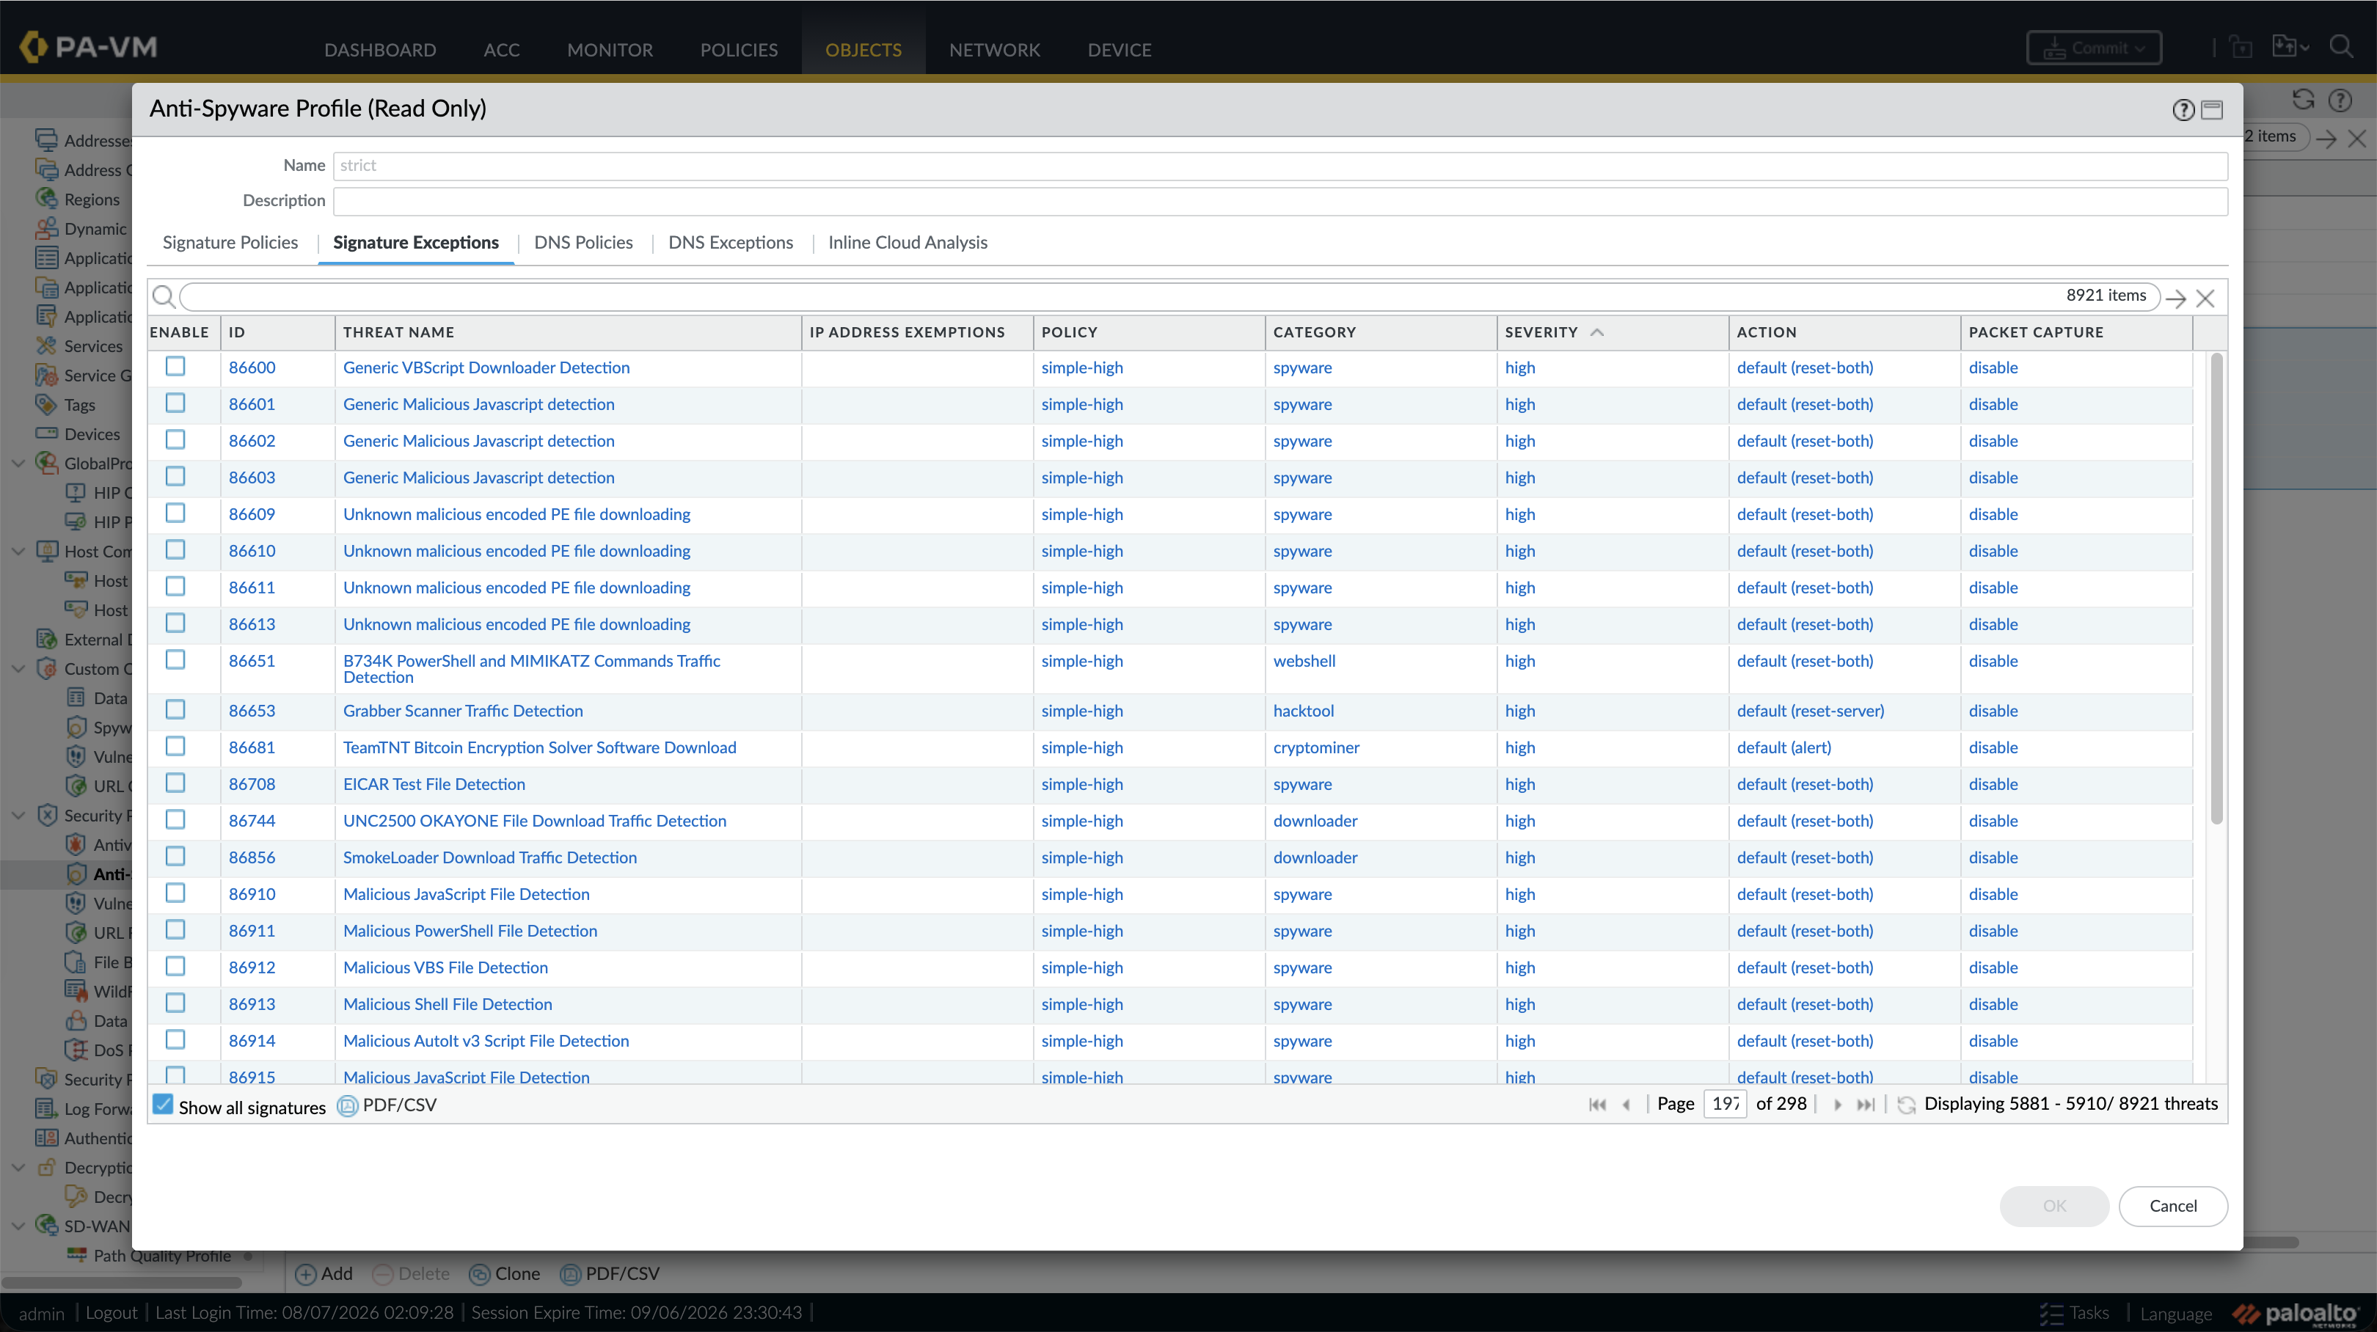Collapse the Decryption tree node
Image resolution: width=2377 pixels, height=1332 pixels.
[x=18, y=1168]
